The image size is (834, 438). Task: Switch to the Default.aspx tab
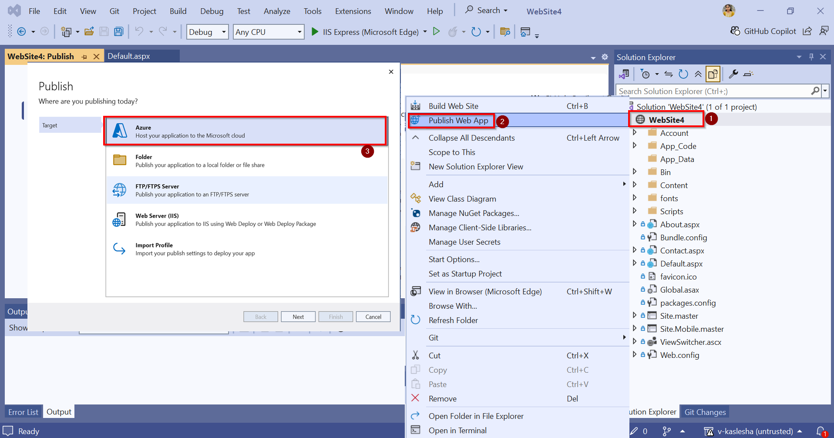coord(129,56)
